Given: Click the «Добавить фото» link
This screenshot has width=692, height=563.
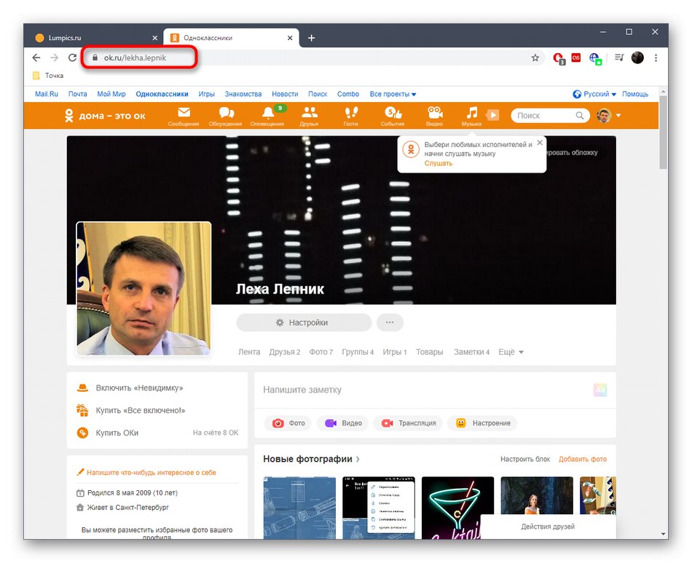Looking at the screenshot, I should [x=583, y=459].
